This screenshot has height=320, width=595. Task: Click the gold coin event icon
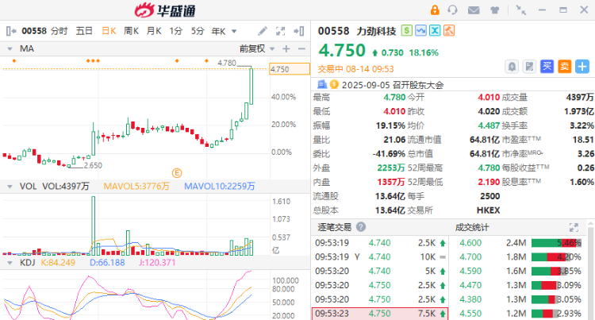coord(334,84)
